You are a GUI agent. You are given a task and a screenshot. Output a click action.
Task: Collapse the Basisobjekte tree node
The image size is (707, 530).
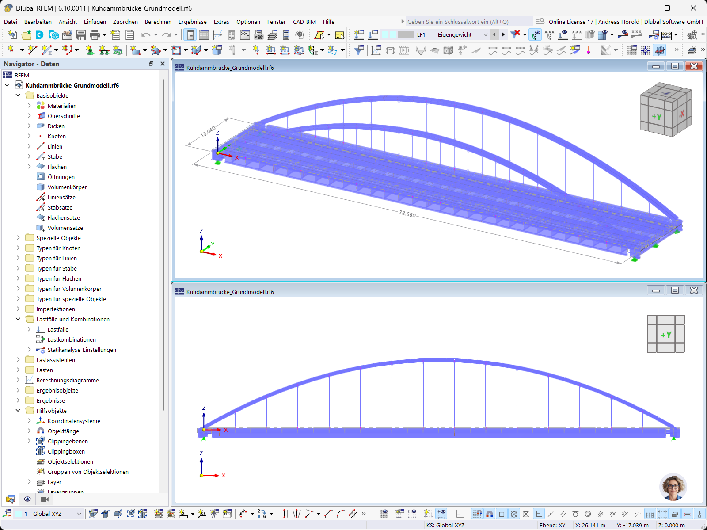coord(18,95)
